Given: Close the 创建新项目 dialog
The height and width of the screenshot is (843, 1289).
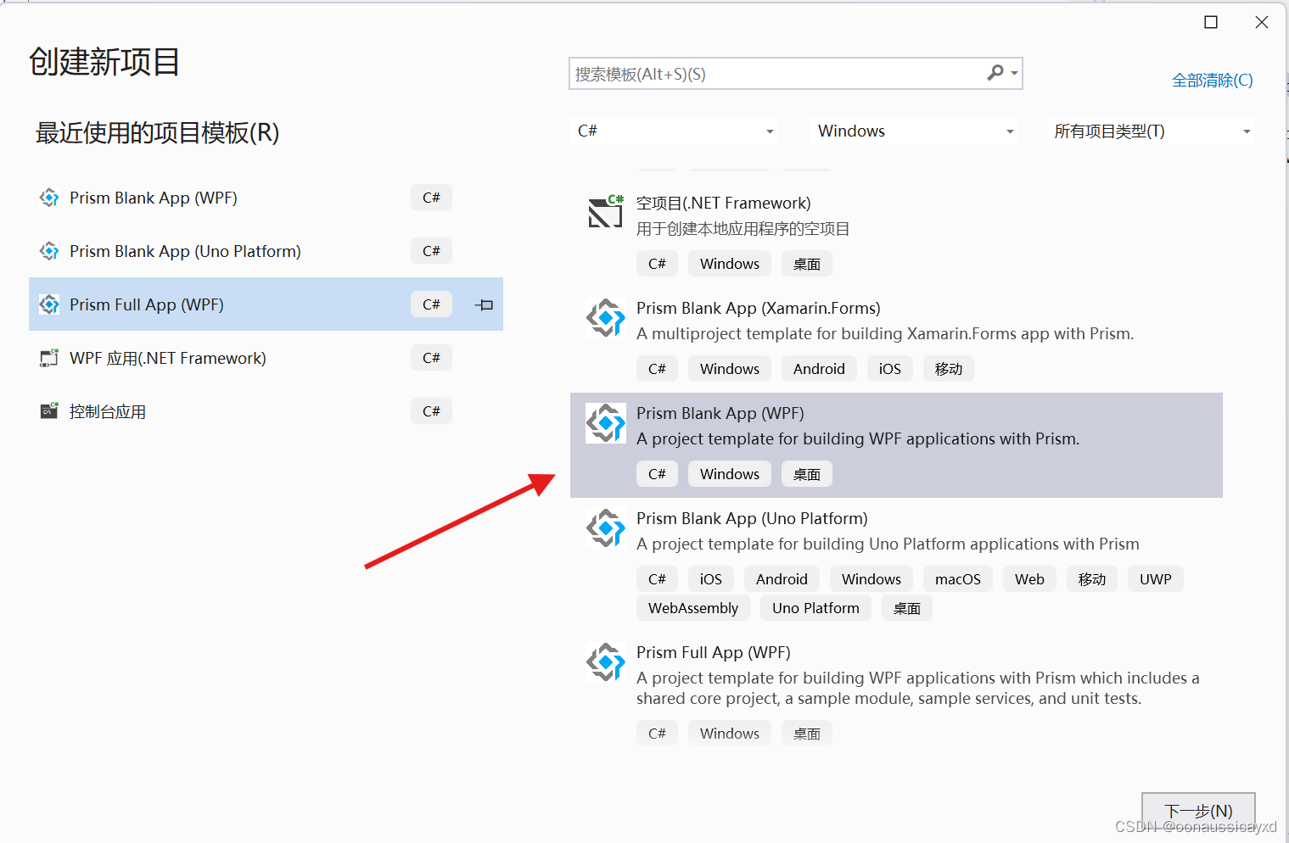Looking at the screenshot, I should tap(1262, 22).
